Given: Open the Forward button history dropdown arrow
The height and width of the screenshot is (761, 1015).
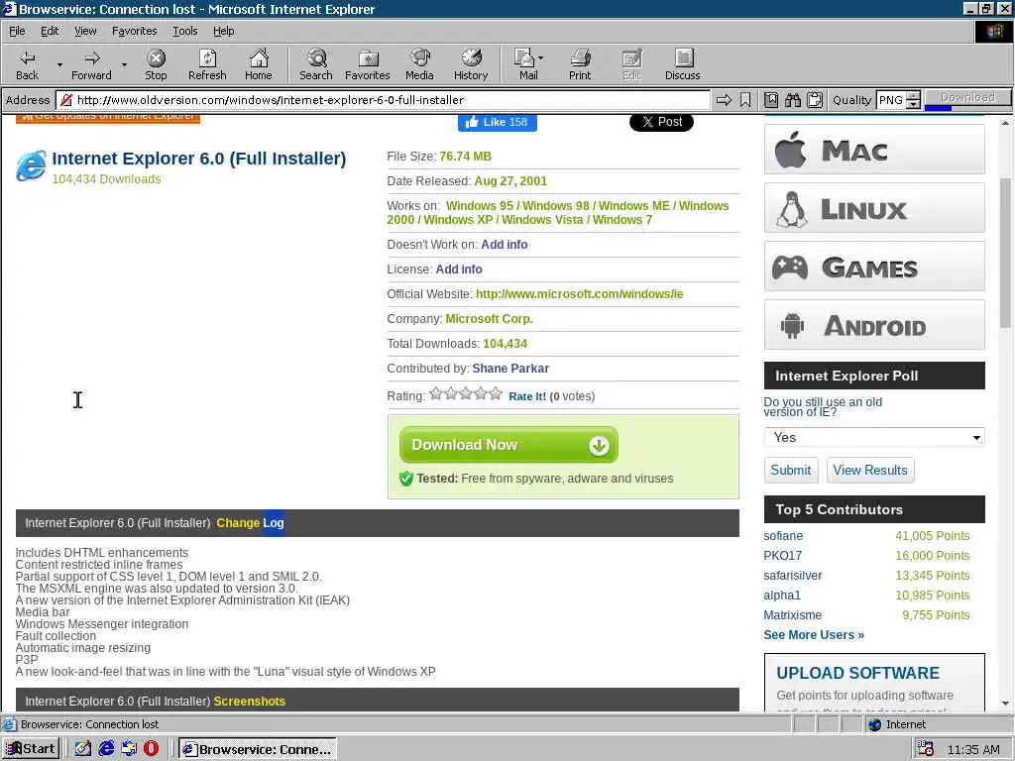Looking at the screenshot, I should pyautogui.click(x=124, y=64).
